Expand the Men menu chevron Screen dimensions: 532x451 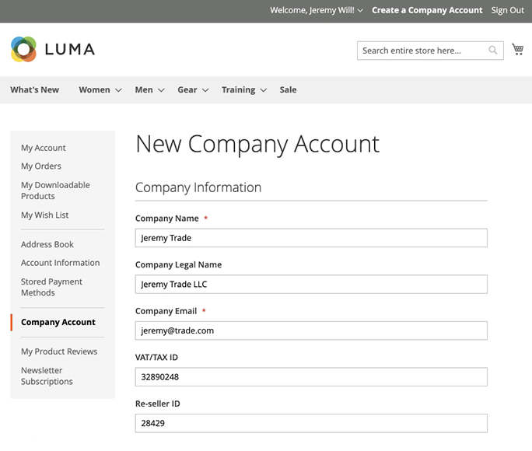(x=161, y=90)
